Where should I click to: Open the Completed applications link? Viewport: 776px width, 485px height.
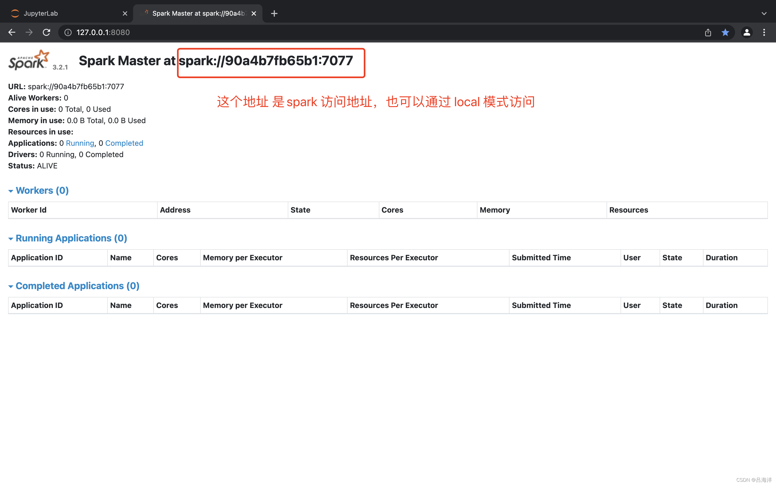coord(124,143)
